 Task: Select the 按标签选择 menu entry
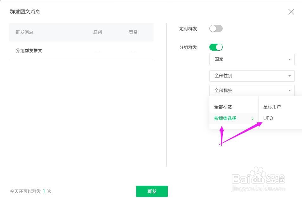(x=225, y=118)
